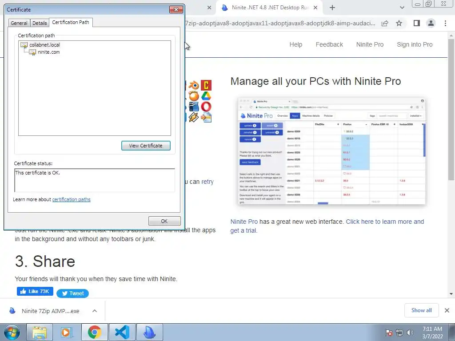455x341 pixels.
Task: Click the page scrollbar up arrow
Action: point(451,36)
